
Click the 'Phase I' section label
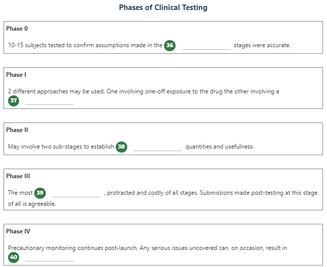tap(16, 75)
